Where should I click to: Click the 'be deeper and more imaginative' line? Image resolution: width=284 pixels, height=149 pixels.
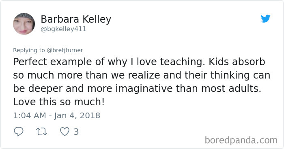click(93, 89)
